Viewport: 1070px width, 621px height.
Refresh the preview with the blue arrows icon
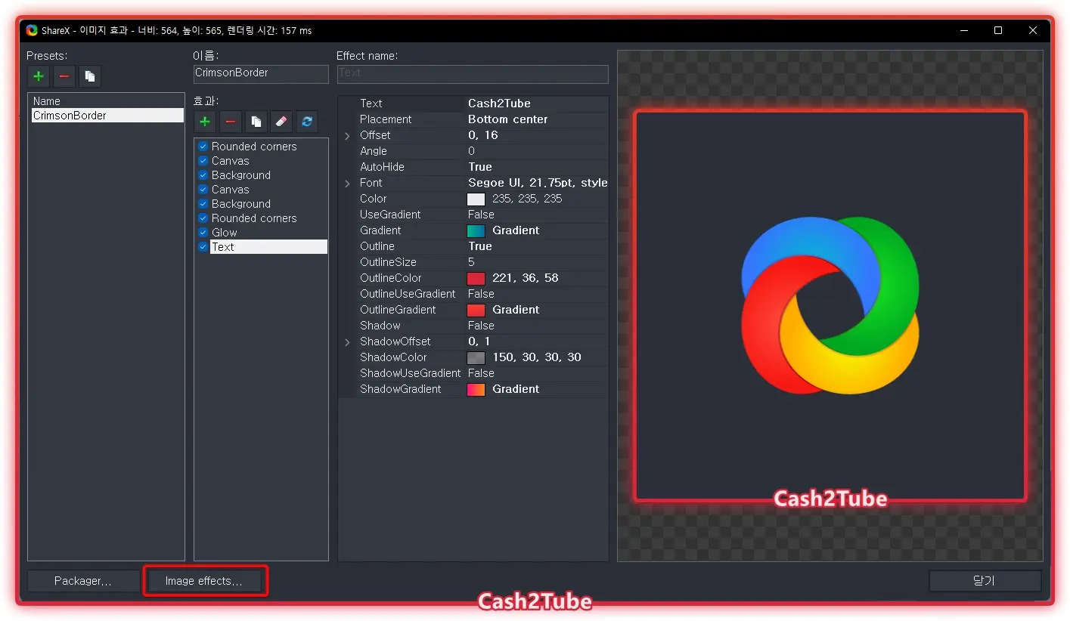tap(306, 122)
